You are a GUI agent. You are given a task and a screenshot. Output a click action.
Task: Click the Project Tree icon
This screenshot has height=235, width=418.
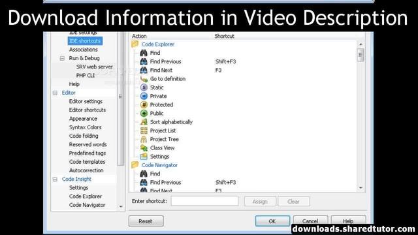(x=144, y=139)
